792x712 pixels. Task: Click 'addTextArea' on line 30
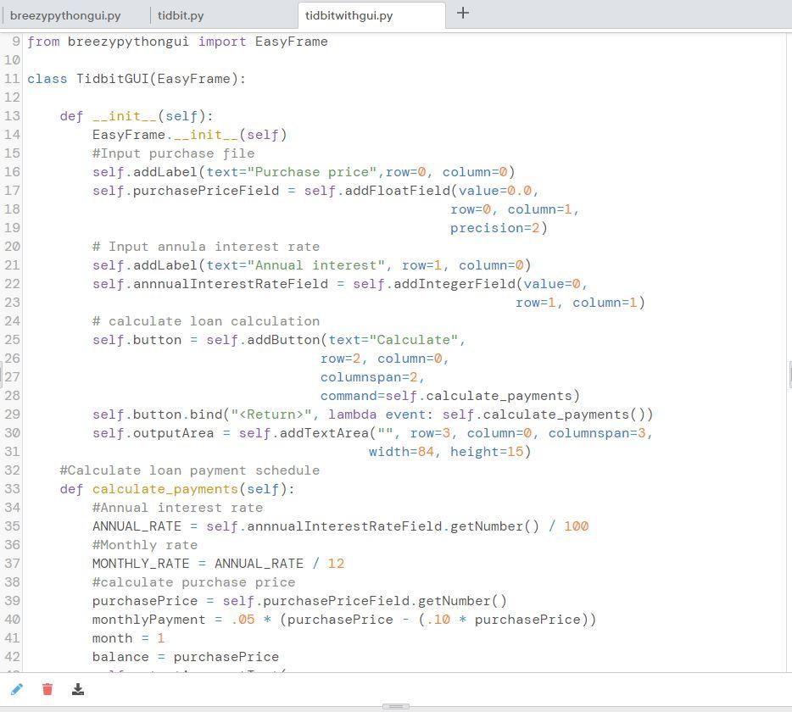pyautogui.click(x=324, y=433)
